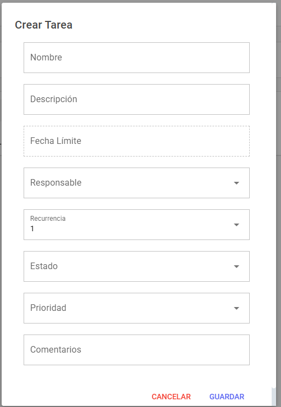
Task: Click the Crear Tarea dialog title
Action: point(43,25)
